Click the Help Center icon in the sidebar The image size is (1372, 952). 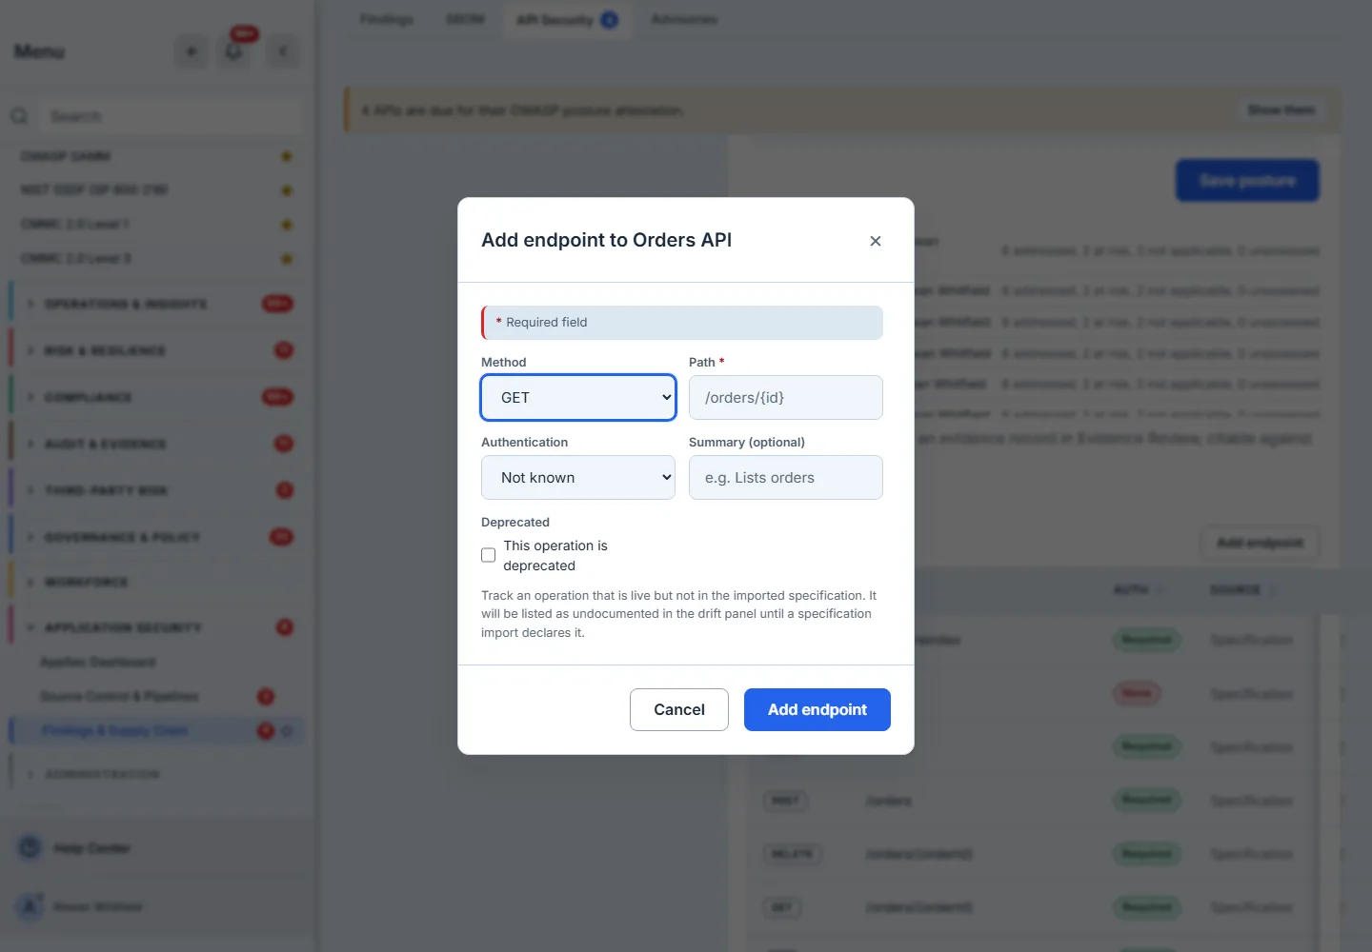coord(30,847)
